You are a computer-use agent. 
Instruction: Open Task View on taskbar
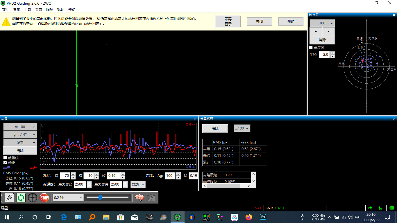49,217
